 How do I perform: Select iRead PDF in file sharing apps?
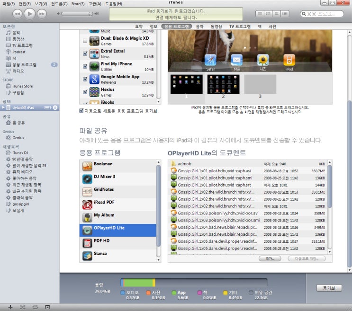pos(117,204)
